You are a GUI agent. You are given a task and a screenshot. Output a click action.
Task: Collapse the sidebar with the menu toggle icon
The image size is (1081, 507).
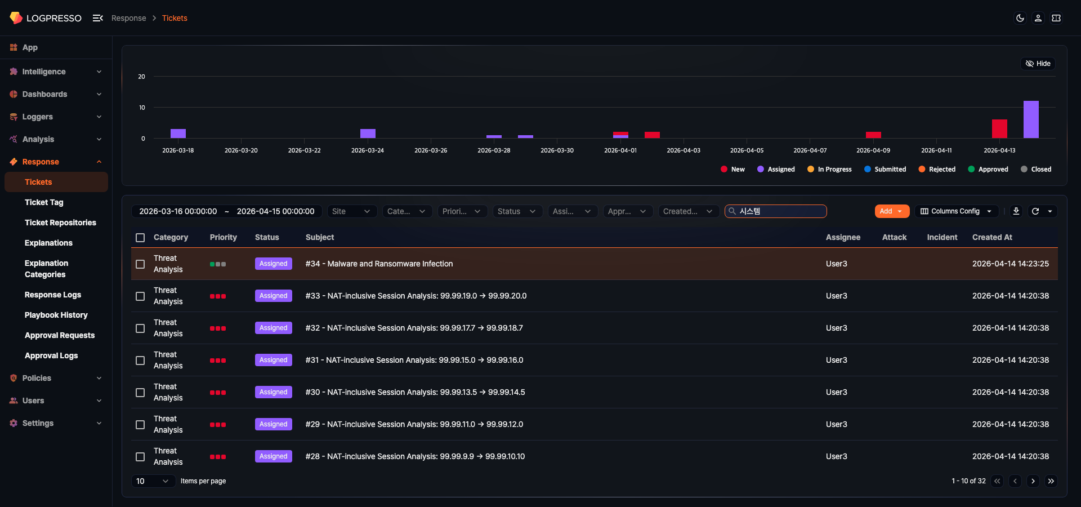pos(98,17)
